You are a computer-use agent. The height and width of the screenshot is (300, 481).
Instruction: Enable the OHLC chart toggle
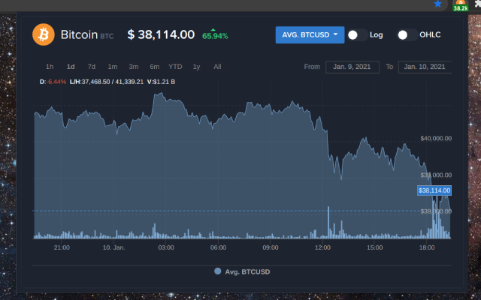pos(407,35)
